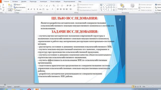Select the text box shape
The width and height of the screenshot is (161, 90).
click(101, 5)
